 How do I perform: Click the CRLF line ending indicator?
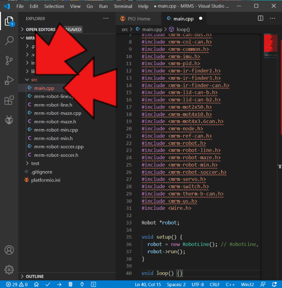point(214,284)
